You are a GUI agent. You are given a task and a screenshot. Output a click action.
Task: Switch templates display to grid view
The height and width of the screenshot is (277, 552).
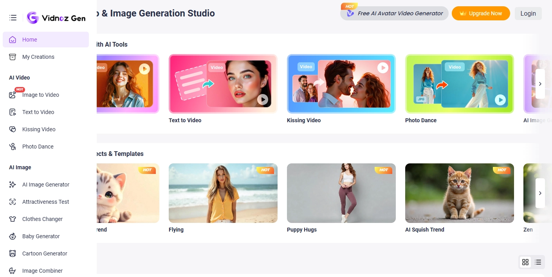click(525, 262)
